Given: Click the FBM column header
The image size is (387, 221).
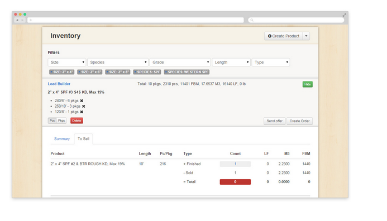Looking at the screenshot, I should point(306,153).
